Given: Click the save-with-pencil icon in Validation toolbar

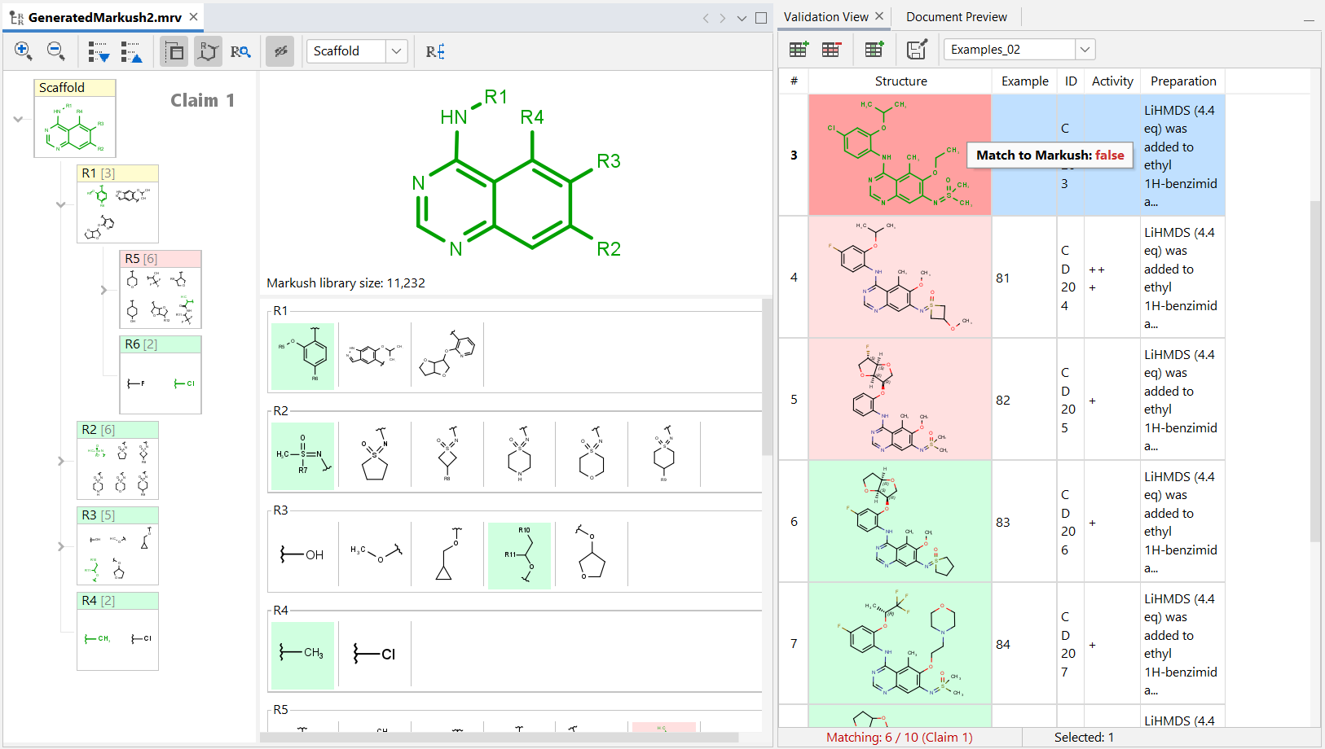Looking at the screenshot, I should click(917, 50).
